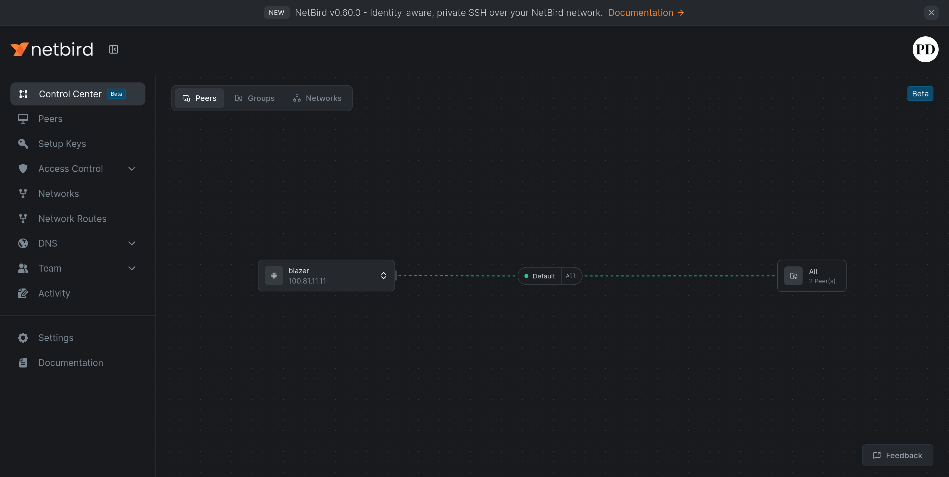This screenshot has width=949, height=477.
Task: Expand the DNS submenu chevron
Action: point(131,243)
